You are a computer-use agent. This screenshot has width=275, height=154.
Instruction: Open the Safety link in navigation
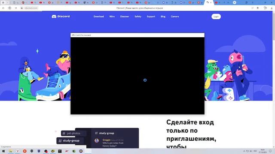138,16
